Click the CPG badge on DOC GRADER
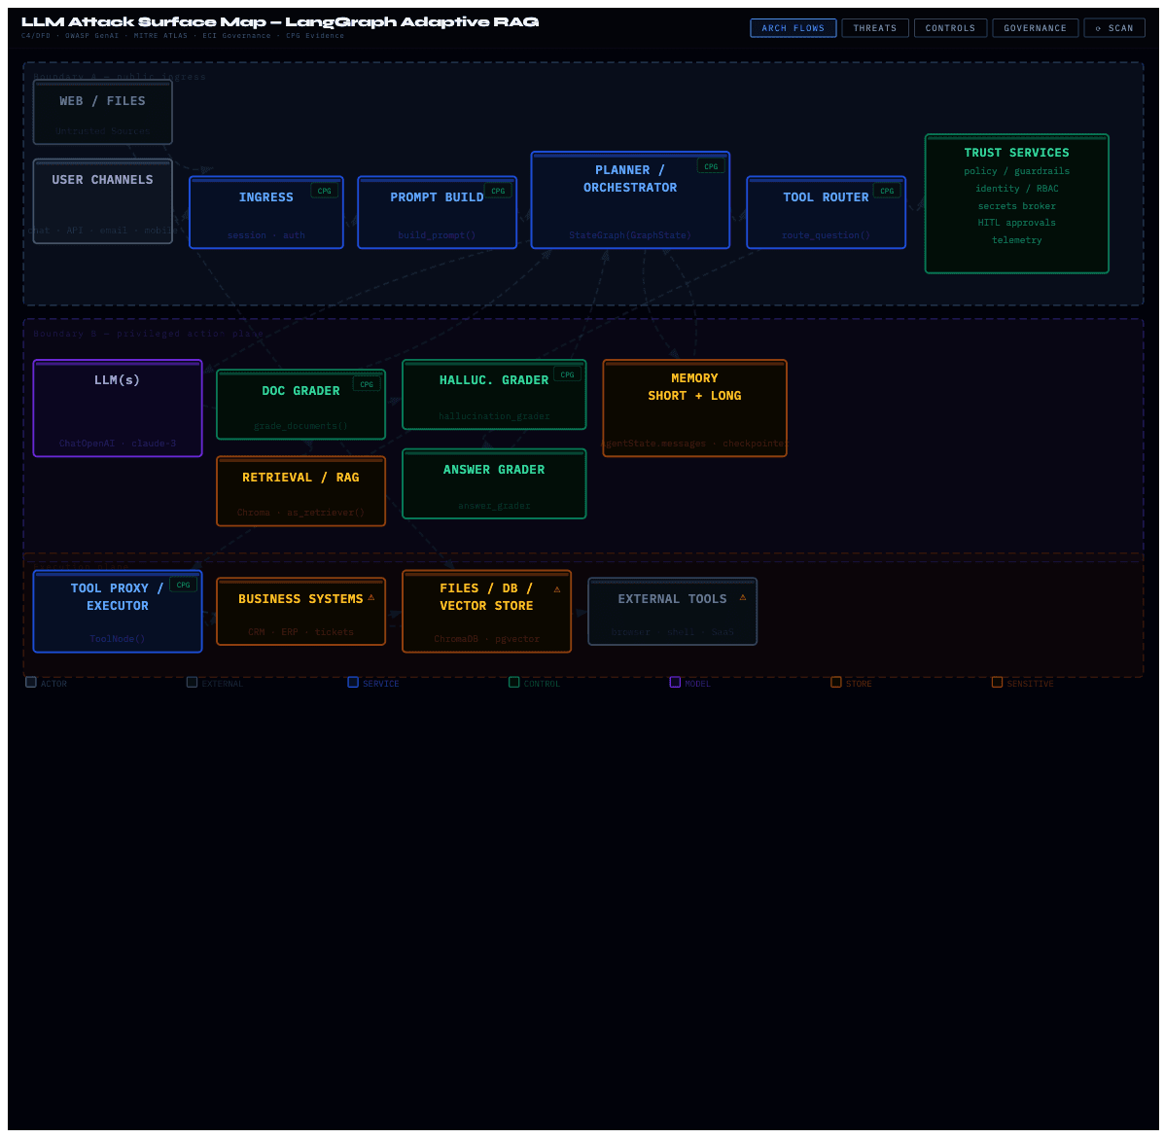Image resolution: width=1164 pixels, height=1138 pixels. (x=367, y=384)
